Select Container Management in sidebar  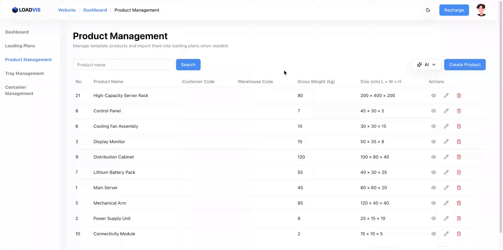coord(19,90)
